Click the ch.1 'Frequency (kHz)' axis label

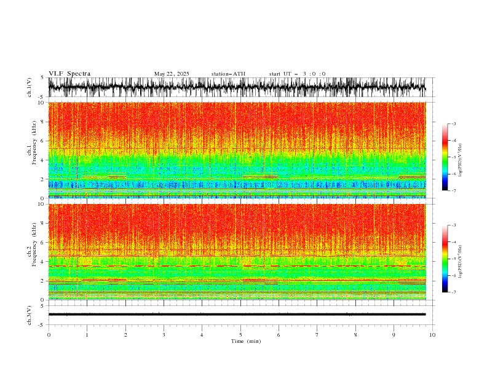pyautogui.click(x=34, y=143)
